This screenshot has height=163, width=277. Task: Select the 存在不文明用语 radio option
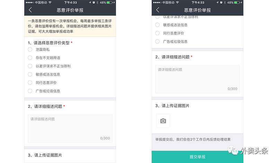click(x=30, y=58)
